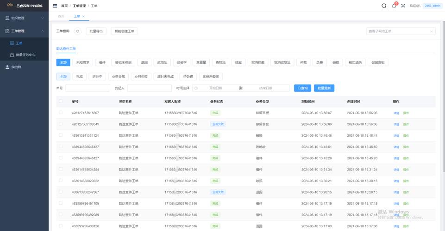Click the 结束日期 date field
This screenshot has width=445, height=231.
click(266, 88)
